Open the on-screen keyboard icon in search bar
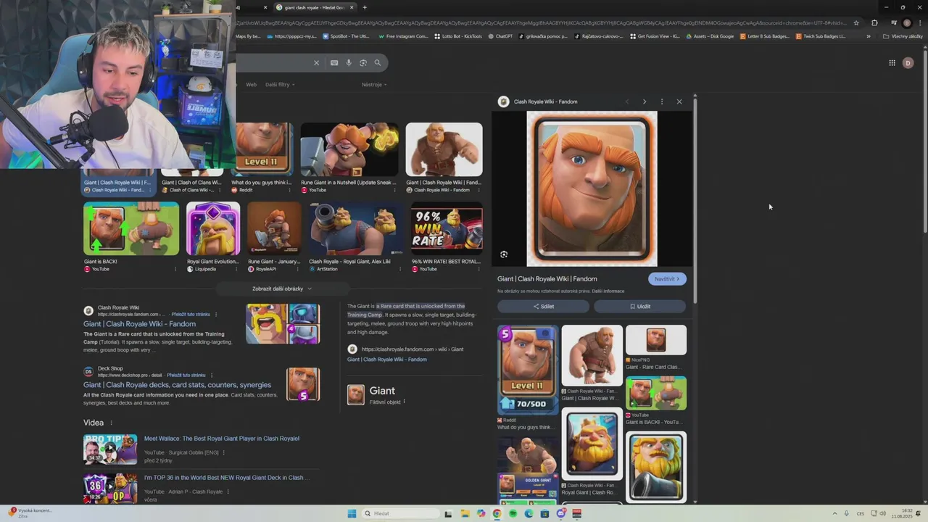Image resolution: width=928 pixels, height=522 pixels. click(334, 63)
